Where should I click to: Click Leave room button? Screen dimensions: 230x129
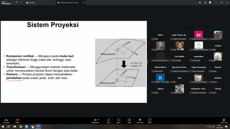coord(224,121)
